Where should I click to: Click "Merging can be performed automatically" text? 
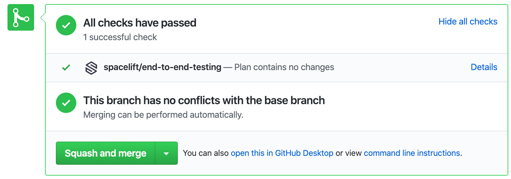163,115
